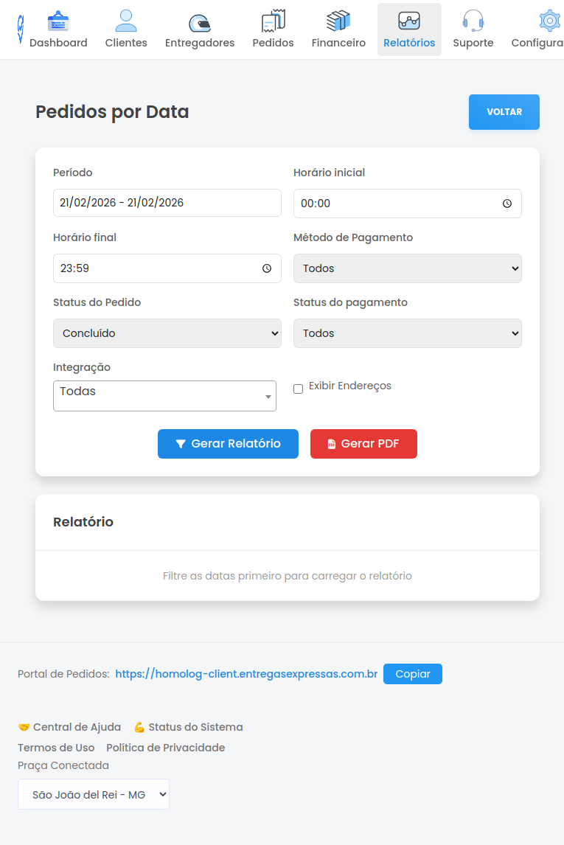
Task: Expand the Status do pagamento dropdown
Action: tap(407, 333)
